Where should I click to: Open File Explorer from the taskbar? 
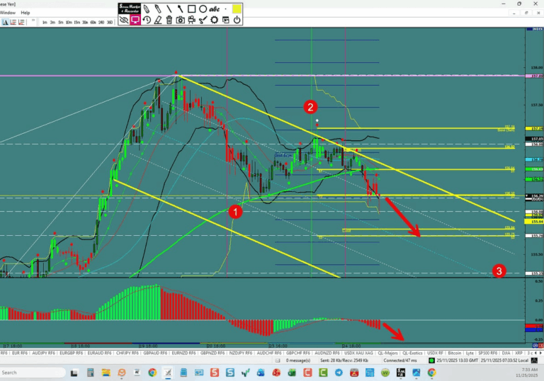(106, 373)
